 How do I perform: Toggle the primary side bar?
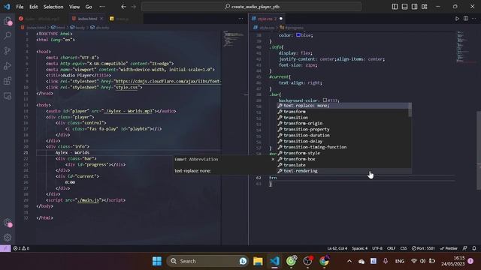coord(395,7)
